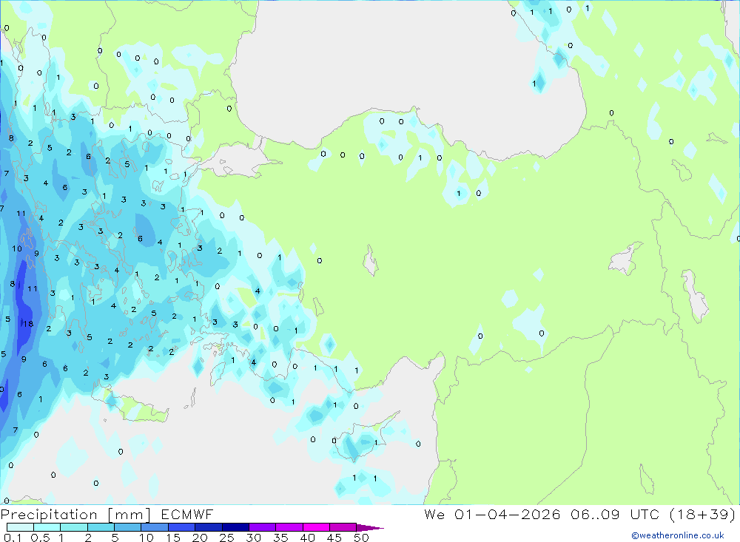This screenshot has width=740, height=542.
Task: Click the '10' precipitation value on the map
Action: [x=17, y=248]
